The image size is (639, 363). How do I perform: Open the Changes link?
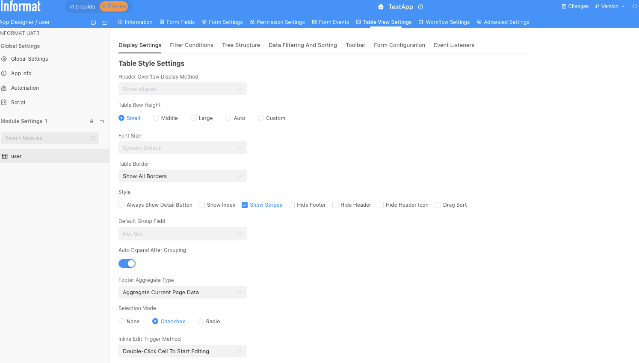coord(575,6)
